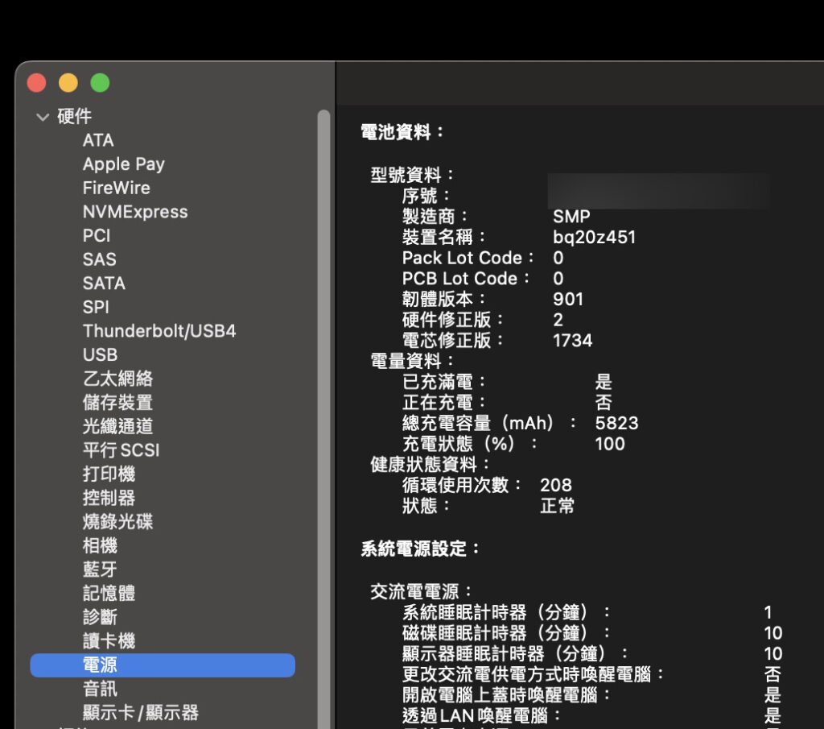Open the USB section
This screenshot has width=824, height=729.
(100, 354)
